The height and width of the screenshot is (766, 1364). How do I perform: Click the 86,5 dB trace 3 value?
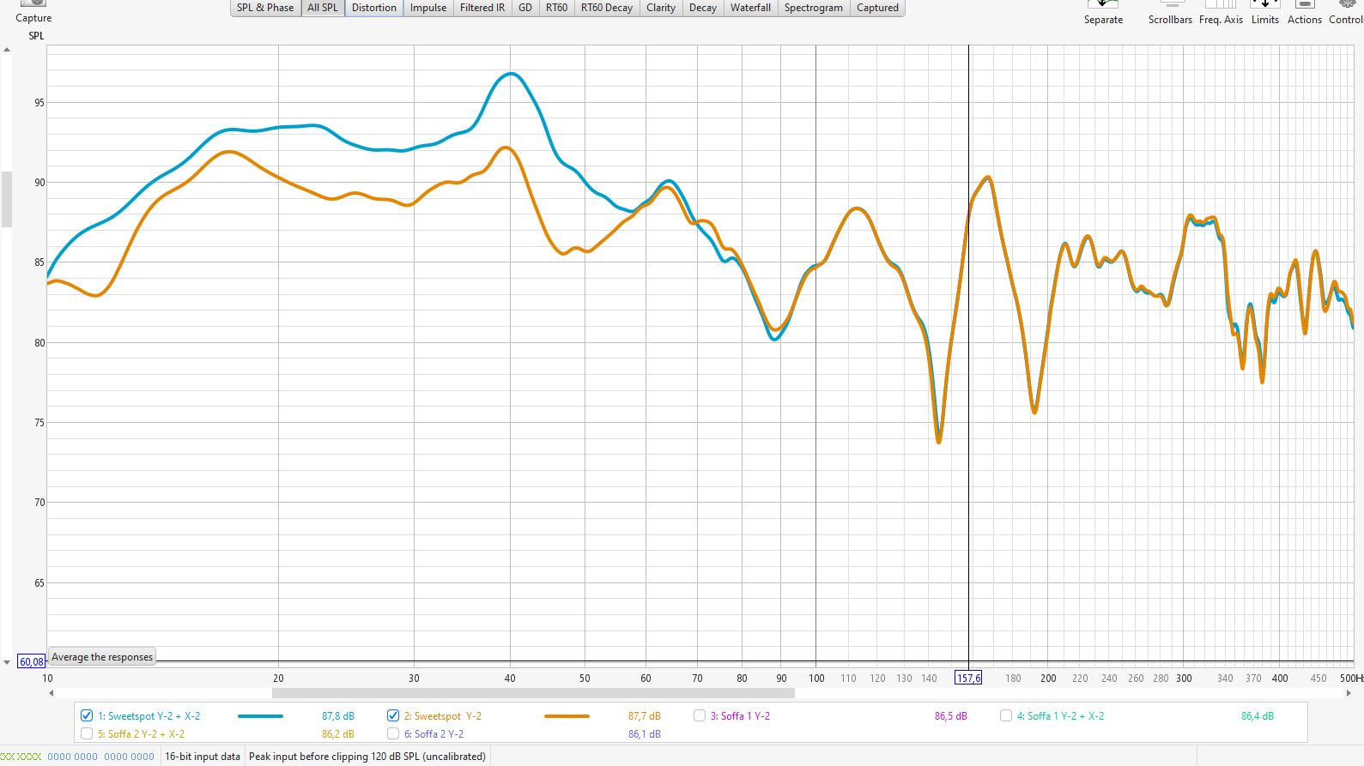[x=951, y=715]
